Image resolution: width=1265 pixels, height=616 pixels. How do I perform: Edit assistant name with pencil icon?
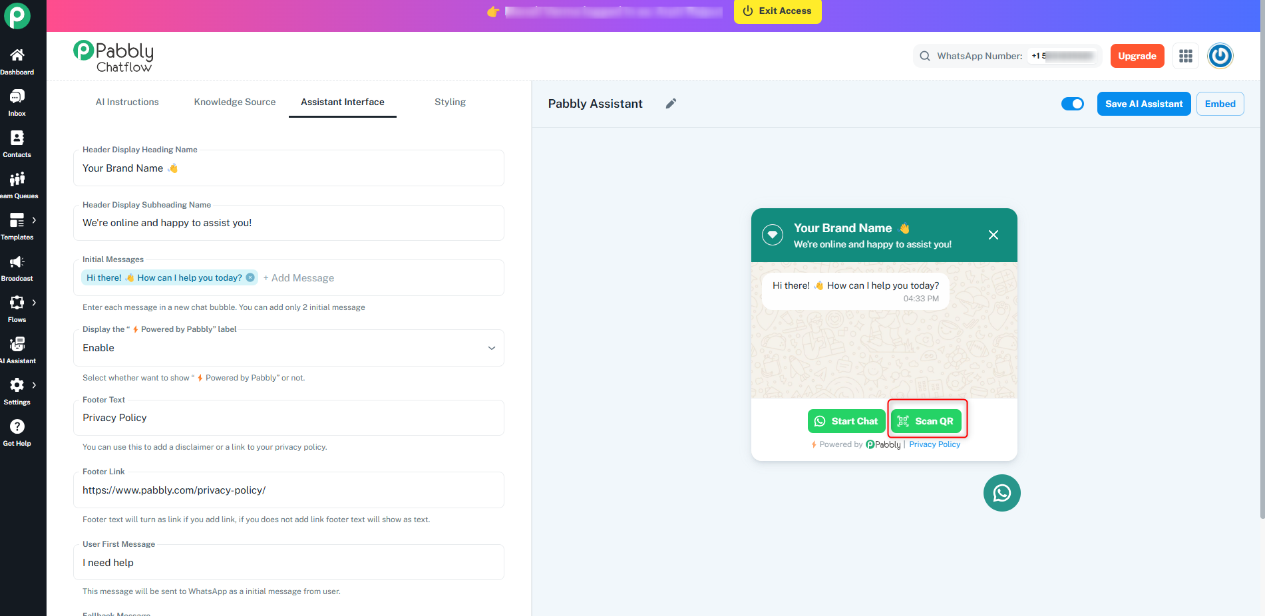671,104
